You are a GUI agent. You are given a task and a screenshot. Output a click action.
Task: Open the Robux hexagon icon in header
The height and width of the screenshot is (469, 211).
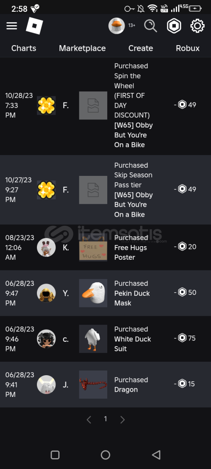[174, 26]
